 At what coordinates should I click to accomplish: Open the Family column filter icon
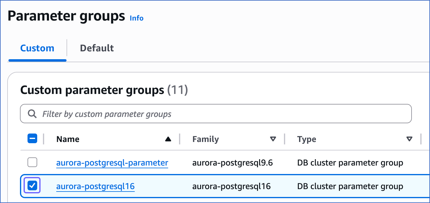pyautogui.click(x=273, y=139)
